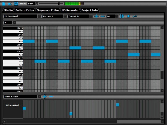
Task: Click the A-2 piano key
Action: tap(13, 48)
